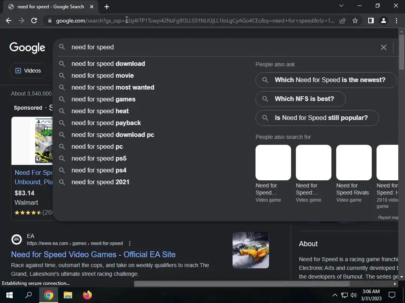Open the yellow car thumbnail in EA result
Screen dimensions: 405x303
pyautogui.click(x=250, y=250)
